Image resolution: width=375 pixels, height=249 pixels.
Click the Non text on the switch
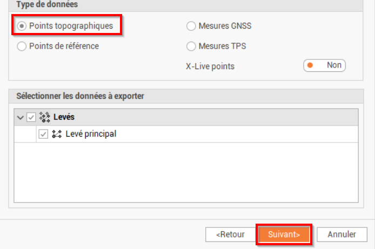click(334, 65)
